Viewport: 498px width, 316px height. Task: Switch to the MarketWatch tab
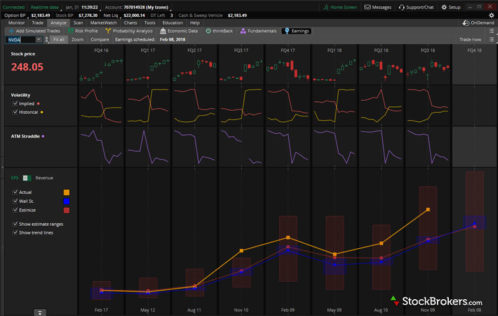103,23
